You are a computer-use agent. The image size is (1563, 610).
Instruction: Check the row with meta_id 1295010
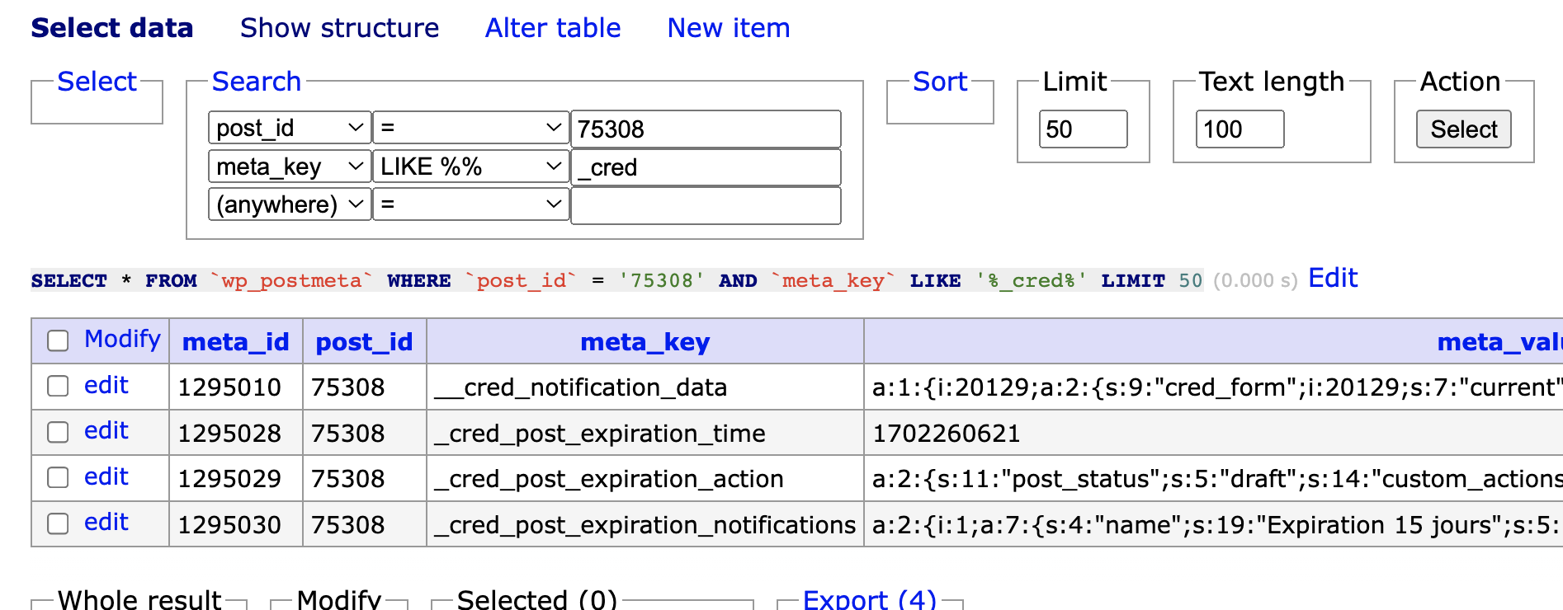(58, 386)
